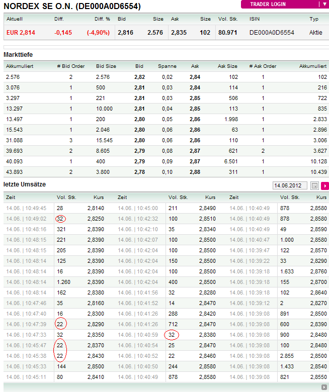Click the trade price 2,8160

click(96, 303)
